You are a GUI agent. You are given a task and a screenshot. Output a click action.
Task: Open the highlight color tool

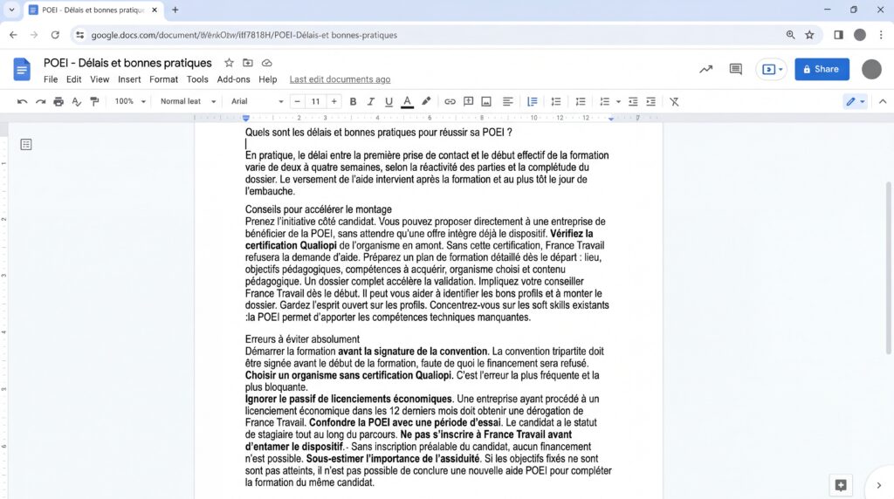pyautogui.click(x=426, y=101)
